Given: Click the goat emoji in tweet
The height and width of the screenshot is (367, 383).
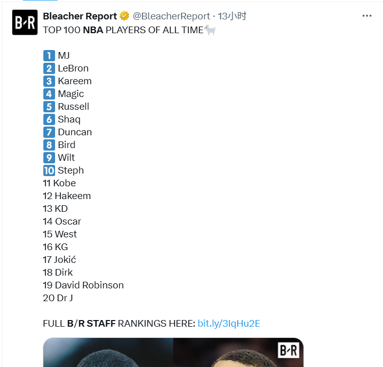Looking at the screenshot, I should (x=210, y=30).
